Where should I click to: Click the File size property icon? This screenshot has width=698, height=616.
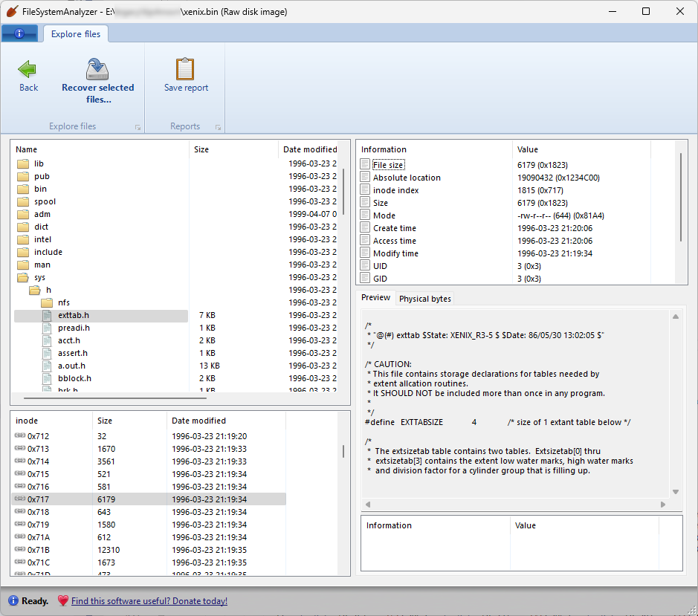[x=365, y=164]
